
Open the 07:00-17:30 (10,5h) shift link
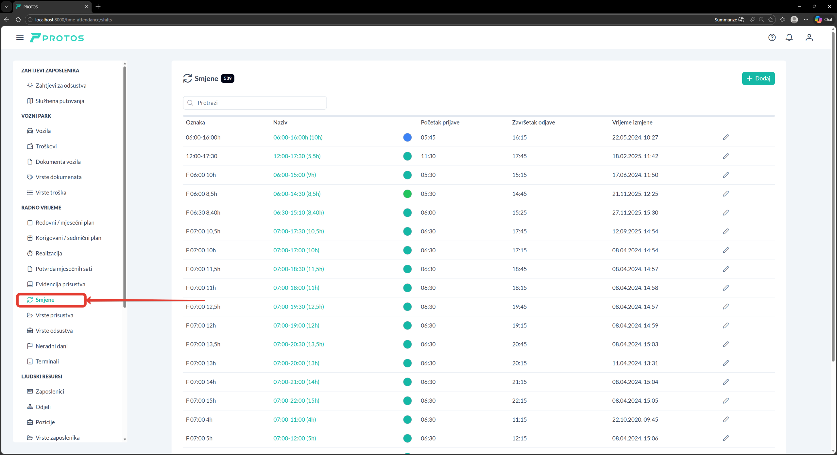coord(298,231)
